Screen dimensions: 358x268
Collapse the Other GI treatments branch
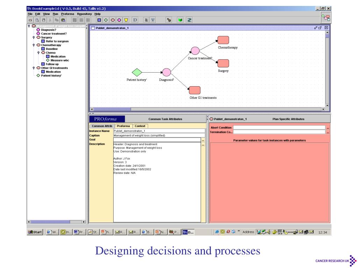point(34,68)
